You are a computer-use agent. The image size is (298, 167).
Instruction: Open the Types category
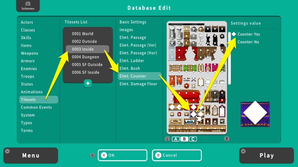27,123
